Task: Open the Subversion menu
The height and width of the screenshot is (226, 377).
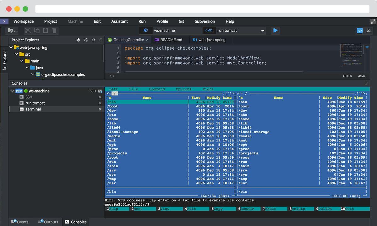Action: click(205, 21)
